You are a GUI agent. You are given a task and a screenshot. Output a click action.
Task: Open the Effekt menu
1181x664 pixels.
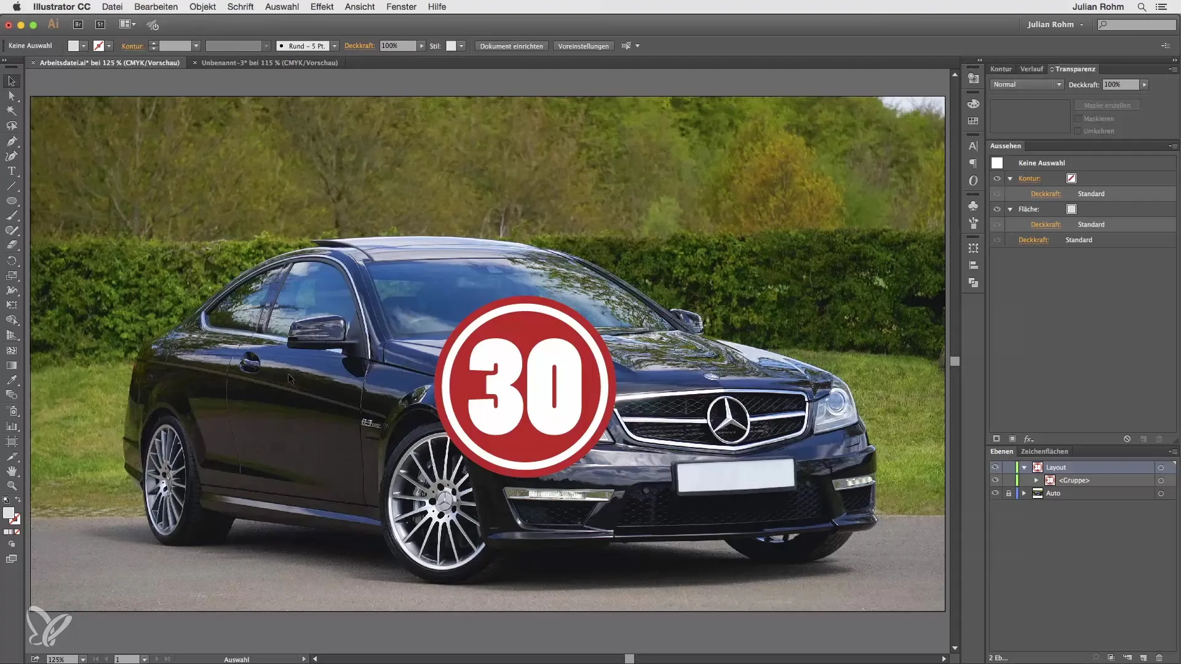322,7
